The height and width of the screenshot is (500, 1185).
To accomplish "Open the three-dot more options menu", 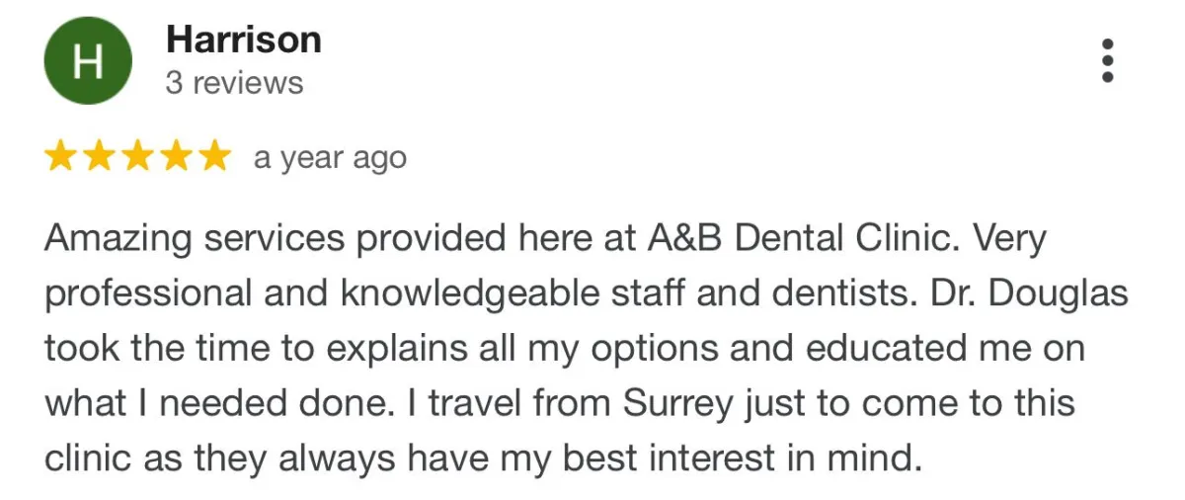I will pyautogui.click(x=1108, y=61).
